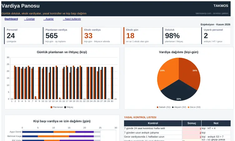Screen dimensions: 235x141
Task: Select the dark Akşam 33% pie slice
Action: click(x=179, y=92)
